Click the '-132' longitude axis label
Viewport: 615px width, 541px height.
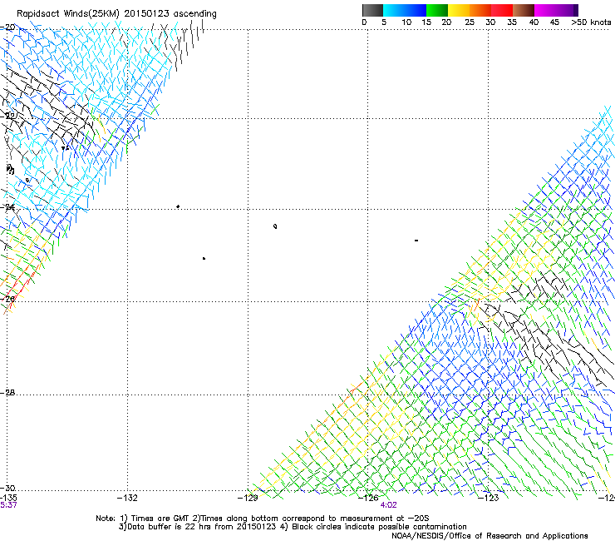[x=127, y=498]
